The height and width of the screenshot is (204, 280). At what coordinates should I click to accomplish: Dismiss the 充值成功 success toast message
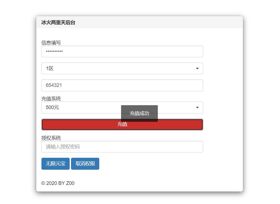pyautogui.click(x=139, y=113)
